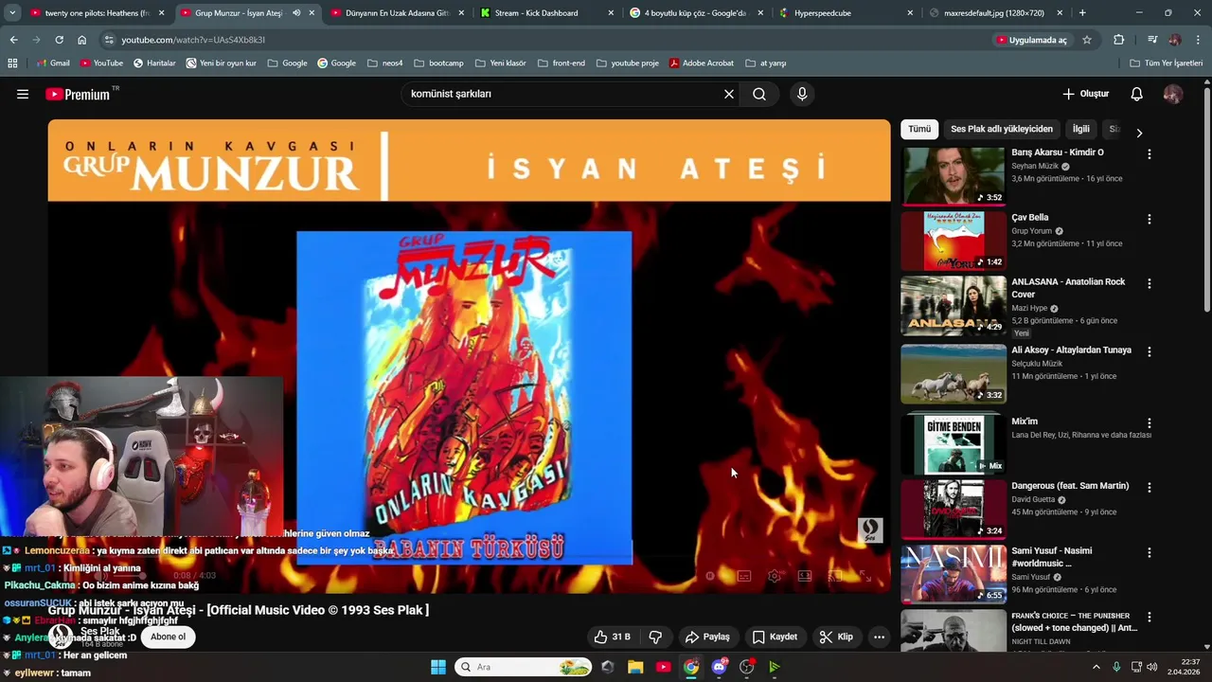The image size is (1212, 682).
Task: Open Windows Start menu
Action: pyautogui.click(x=438, y=667)
